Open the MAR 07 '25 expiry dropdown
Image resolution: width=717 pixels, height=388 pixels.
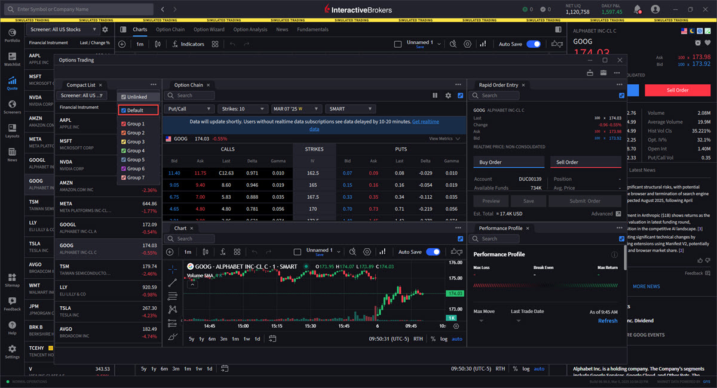pyautogui.click(x=296, y=109)
